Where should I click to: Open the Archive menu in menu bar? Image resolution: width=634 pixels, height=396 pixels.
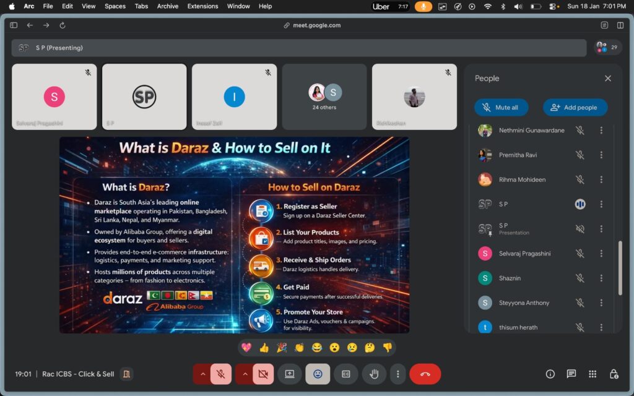pyautogui.click(x=167, y=6)
